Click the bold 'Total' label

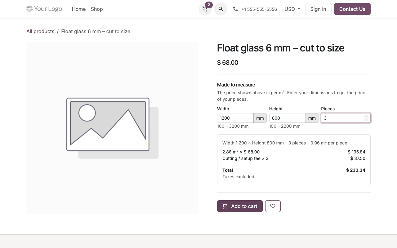coord(228,170)
